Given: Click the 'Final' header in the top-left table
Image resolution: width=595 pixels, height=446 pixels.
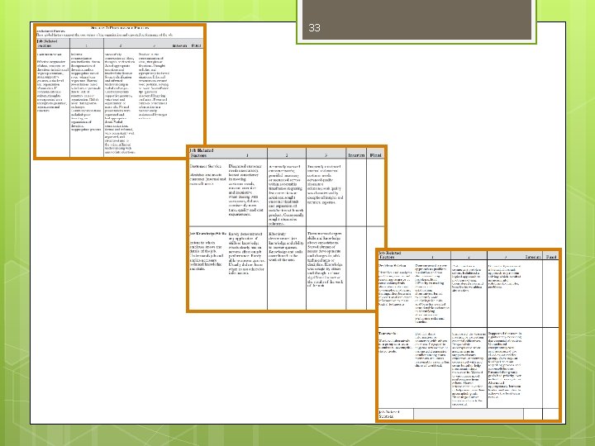Looking at the screenshot, I should click(196, 45).
